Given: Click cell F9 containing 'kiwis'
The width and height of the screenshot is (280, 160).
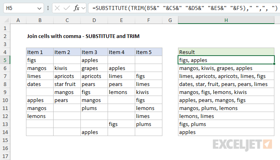Looking at the screenshot, I should click(x=148, y=92).
